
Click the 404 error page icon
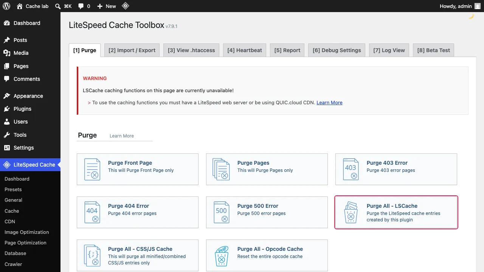(92, 212)
